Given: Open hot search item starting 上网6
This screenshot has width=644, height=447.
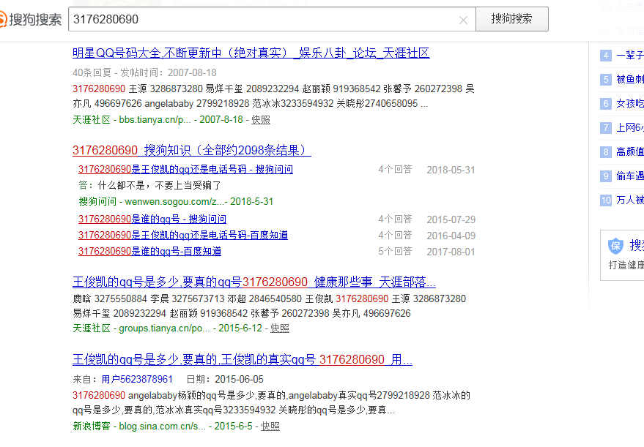Looking at the screenshot, I should pos(630,127).
